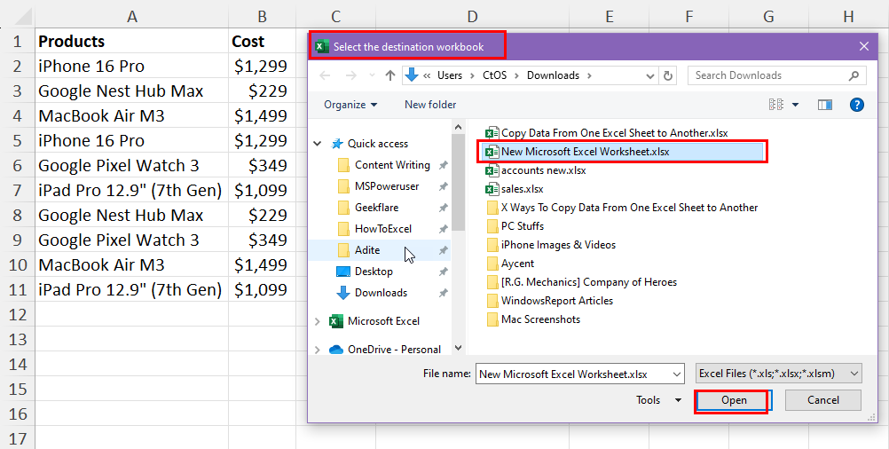This screenshot has width=889, height=449.
Task: Select Copy Data From One Excel Sheet file
Action: pos(607,133)
